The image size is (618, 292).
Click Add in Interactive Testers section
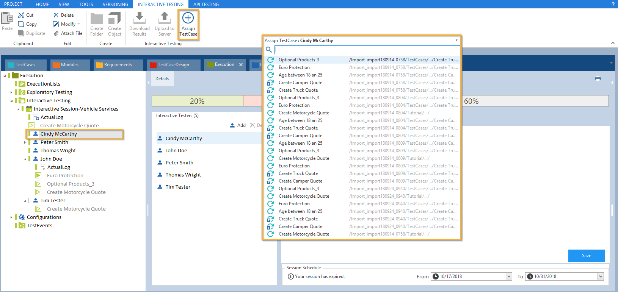[x=238, y=125]
